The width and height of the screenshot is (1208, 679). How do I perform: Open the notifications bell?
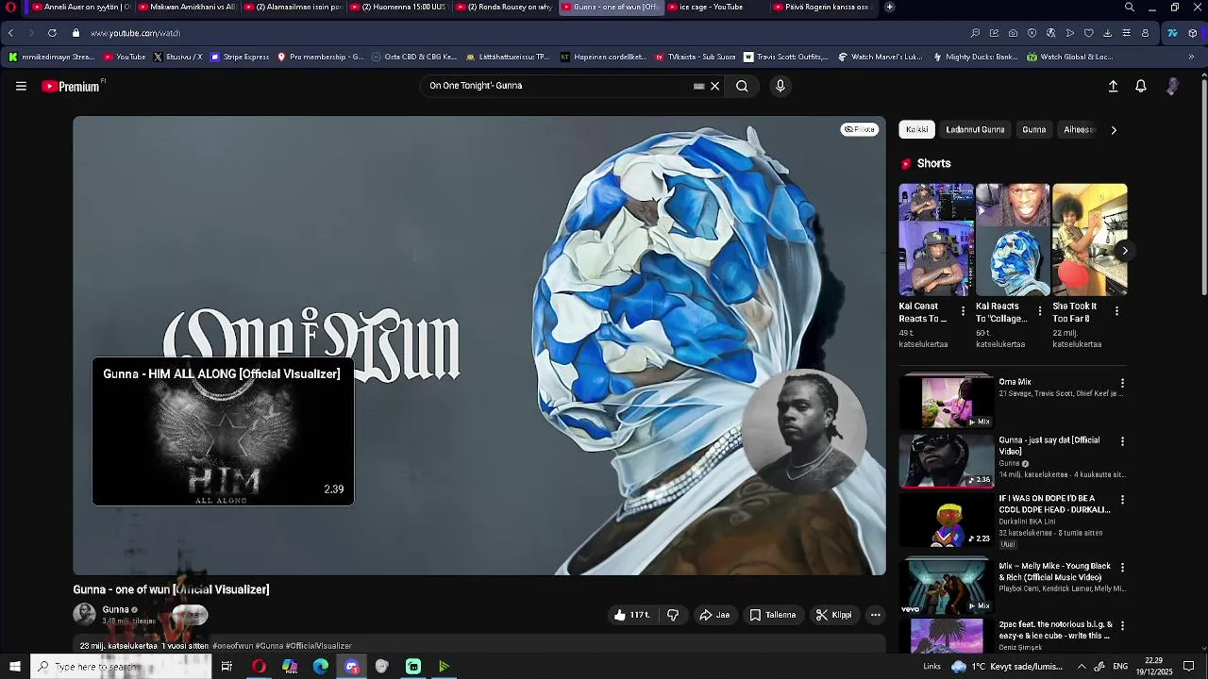click(1141, 86)
